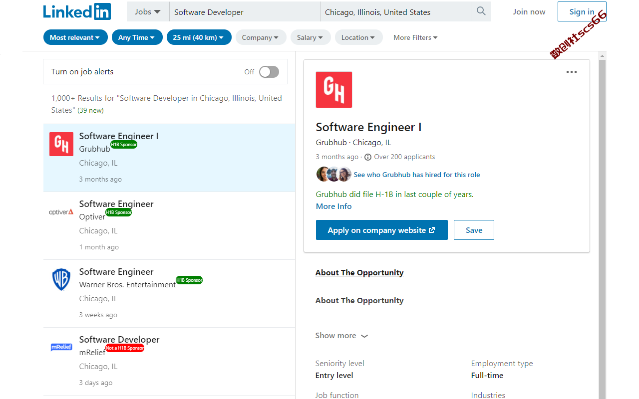This screenshot has width=639, height=399.
Task: Open the Warner Bros. Software Engineer listing title
Action: tap(116, 271)
